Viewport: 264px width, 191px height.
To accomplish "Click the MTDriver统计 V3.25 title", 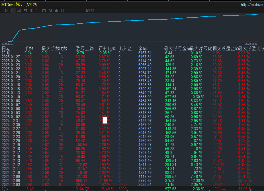I will pyautogui.click(x=19, y=5).
